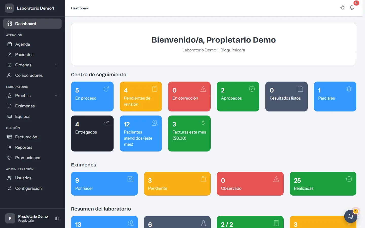Collapse the sidebar panel icon
This screenshot has width=365, height=228.
57,218
